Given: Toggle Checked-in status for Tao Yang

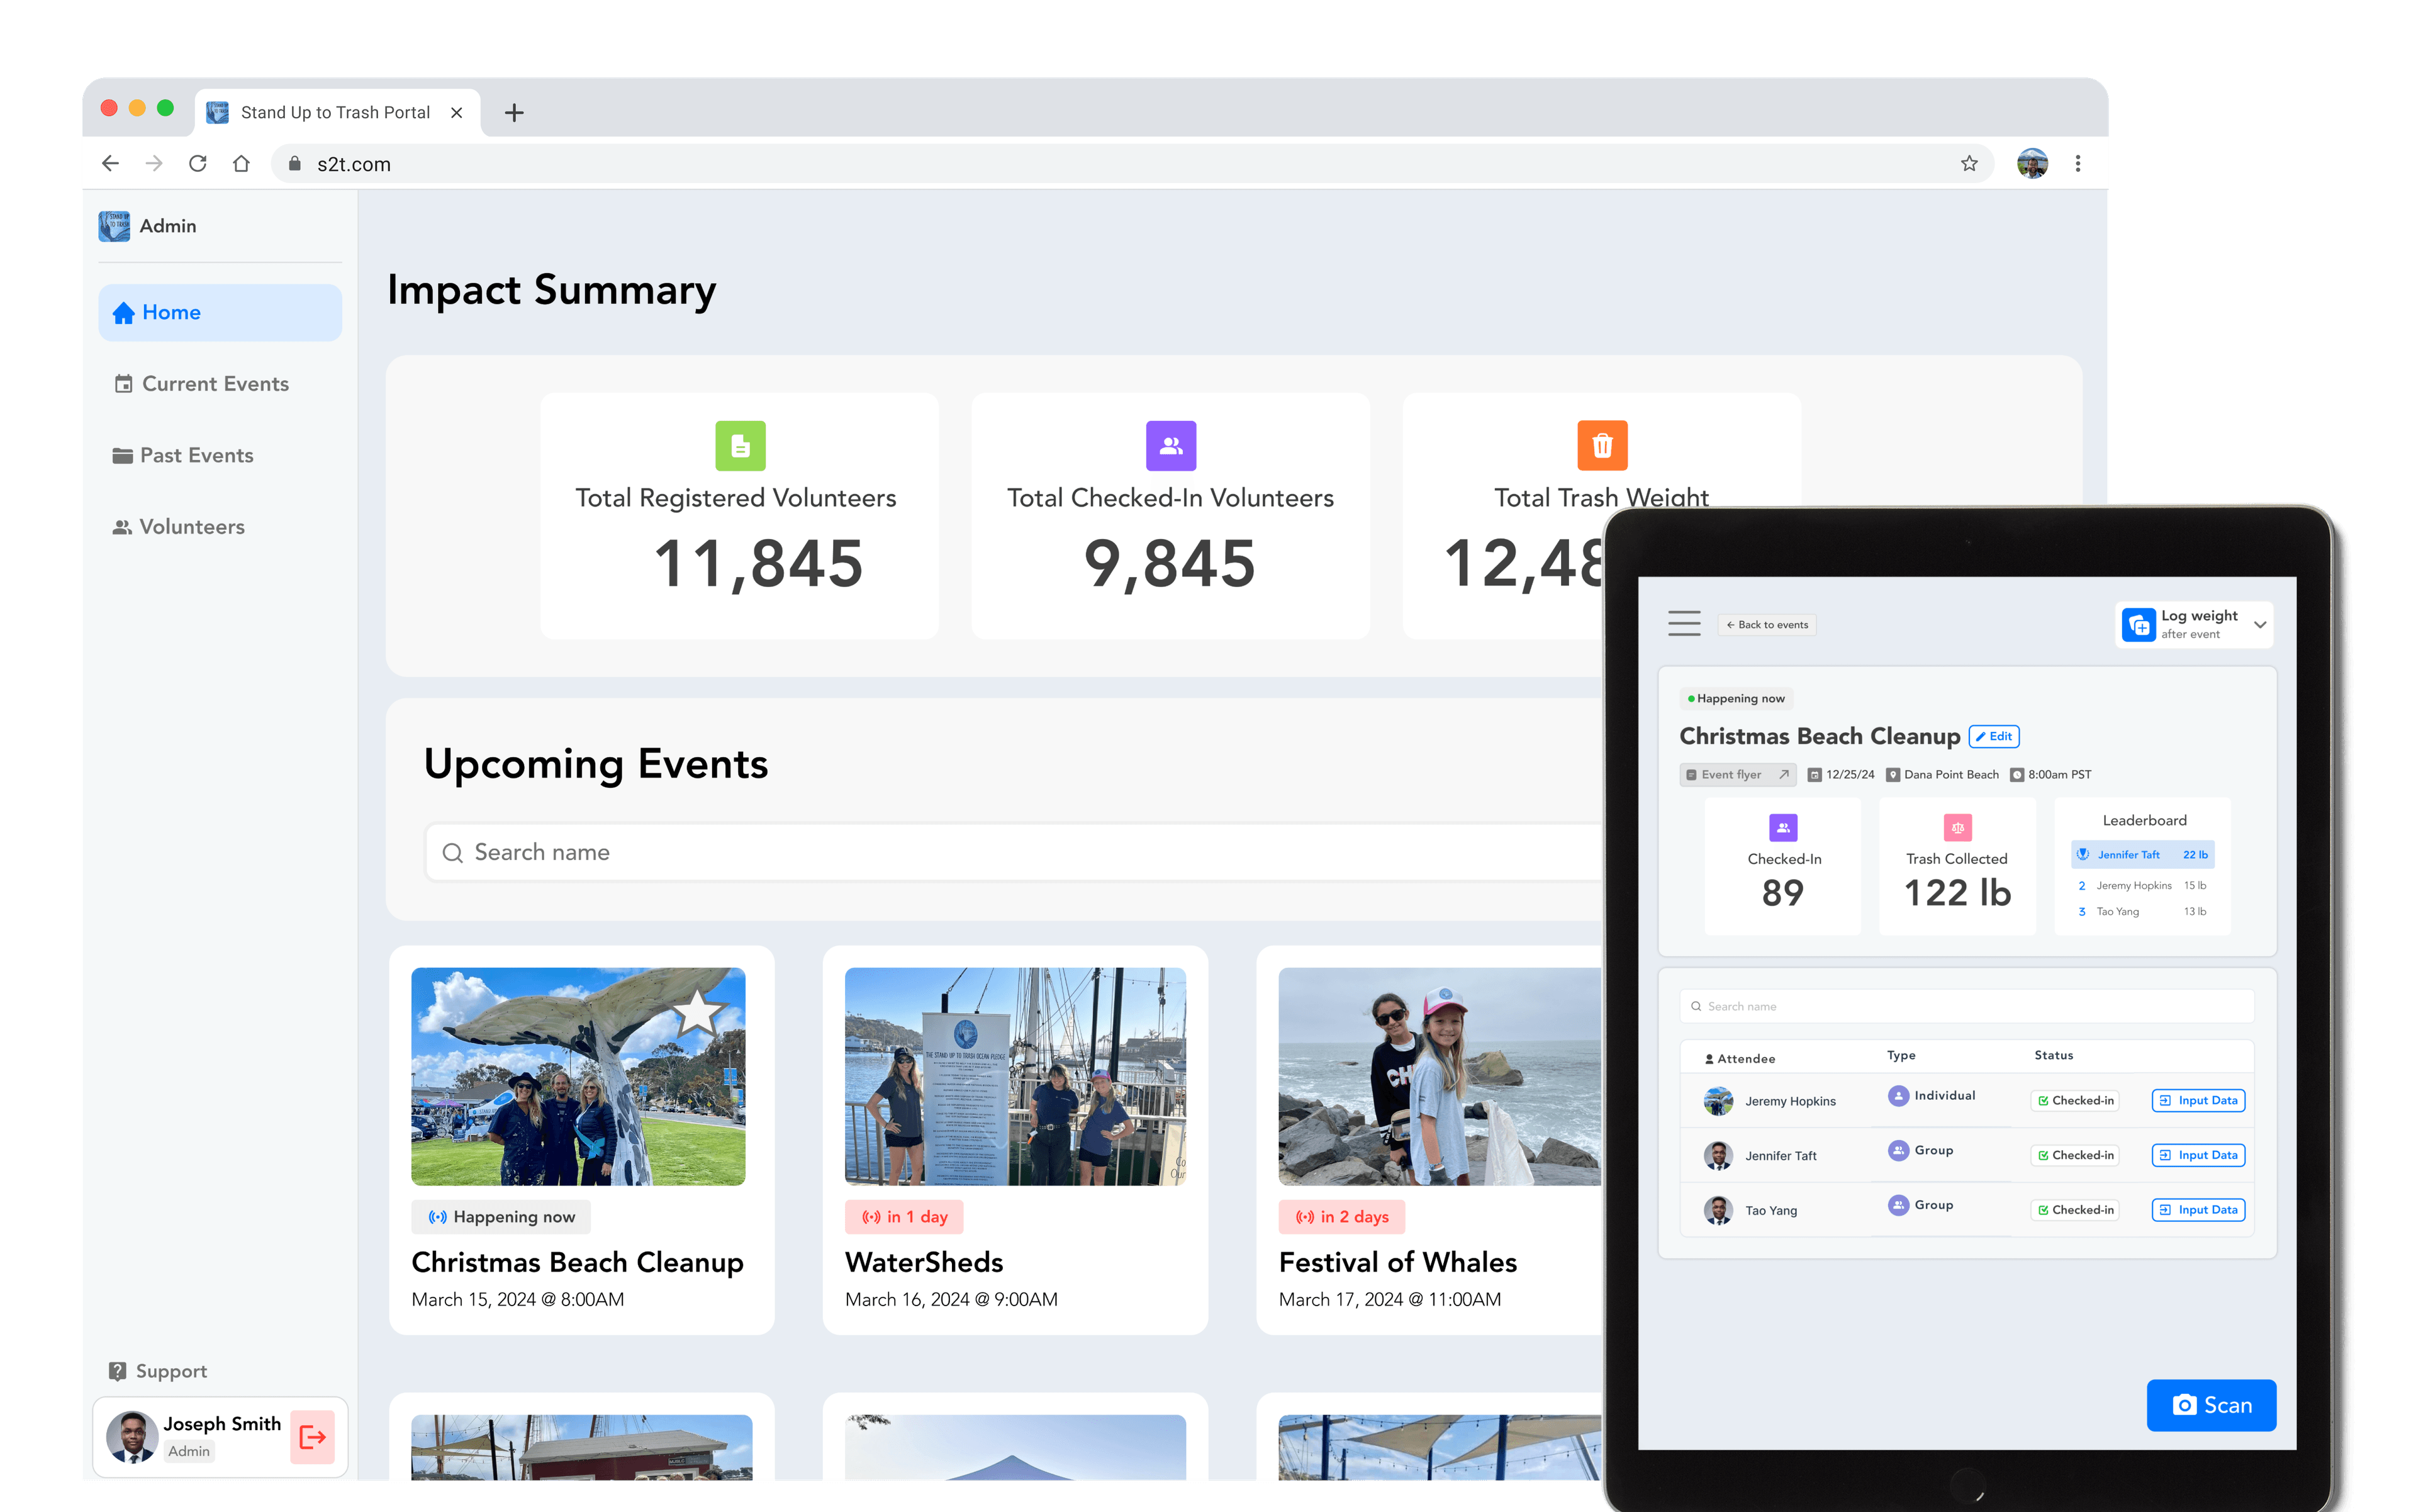Looking at the screenshot, I should (x=2075, y=1211).
